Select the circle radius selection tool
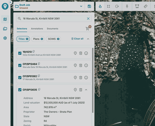155x126 pixels. click(117, 6)
